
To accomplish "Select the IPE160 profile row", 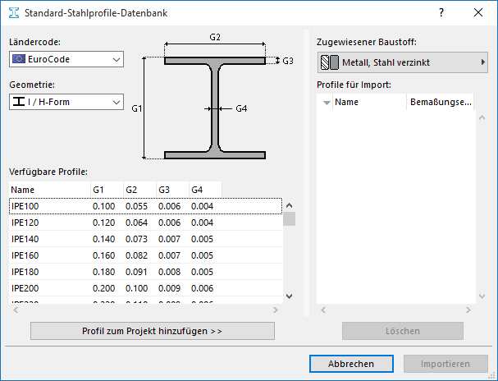I will pos(145,255).
